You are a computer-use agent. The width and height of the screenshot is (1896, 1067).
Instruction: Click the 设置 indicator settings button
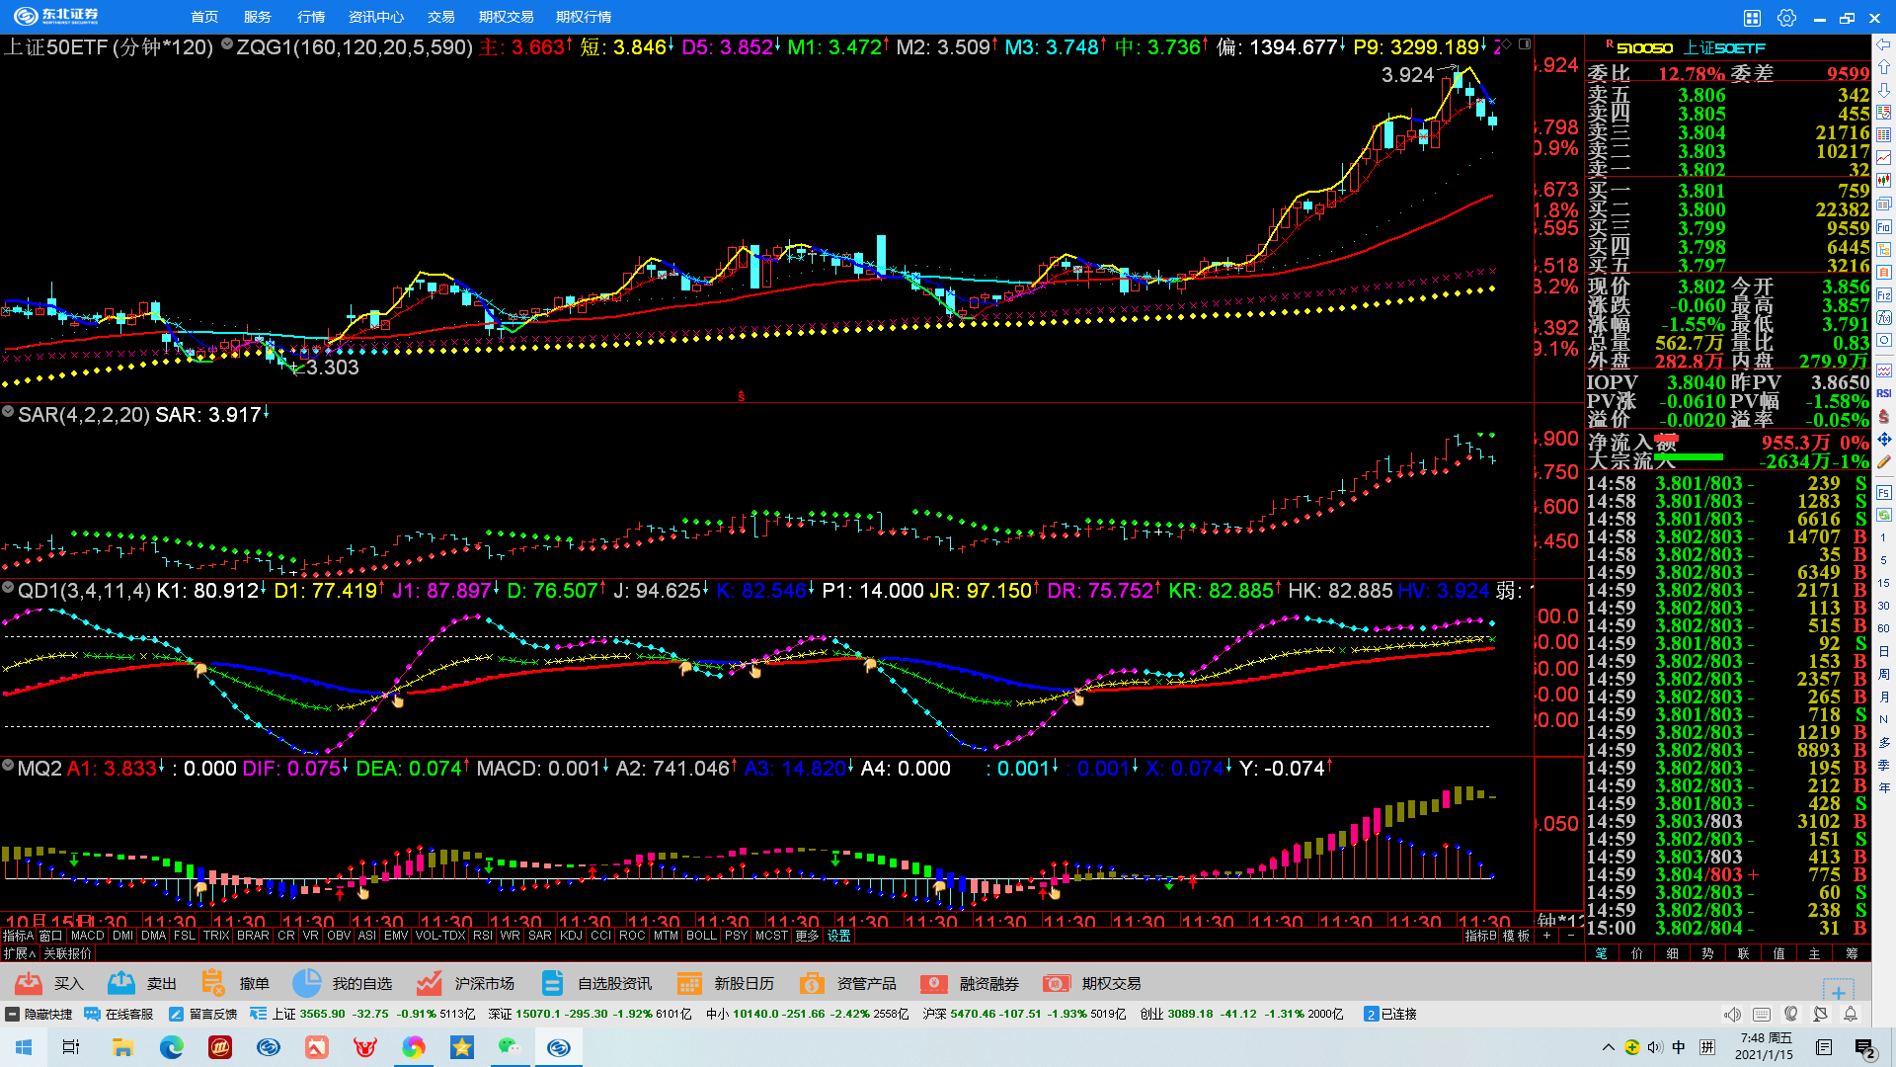(x=838, y=936)
